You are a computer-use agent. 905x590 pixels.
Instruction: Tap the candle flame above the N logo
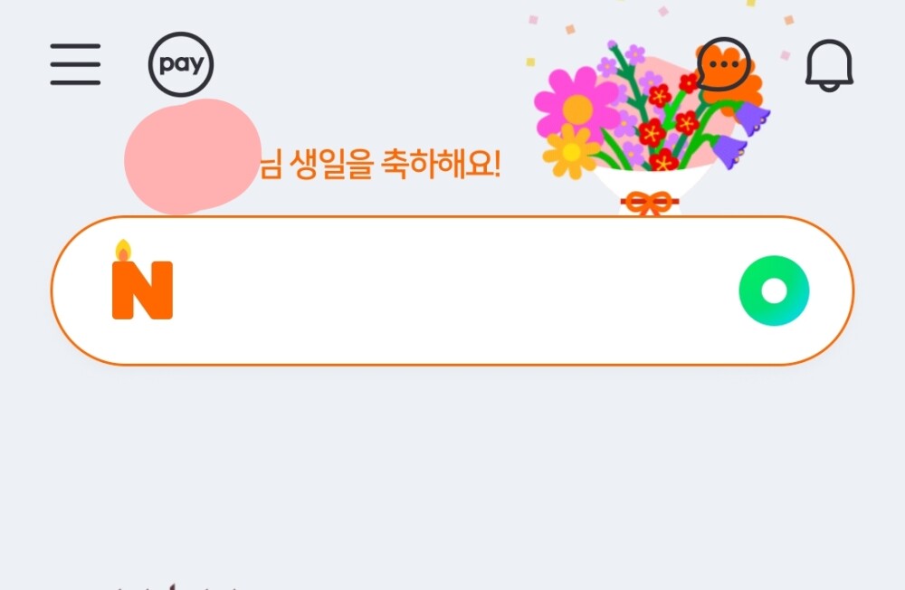[123, 251]
